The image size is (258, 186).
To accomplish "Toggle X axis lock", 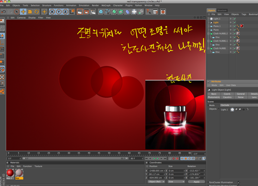I will point(52,12).
